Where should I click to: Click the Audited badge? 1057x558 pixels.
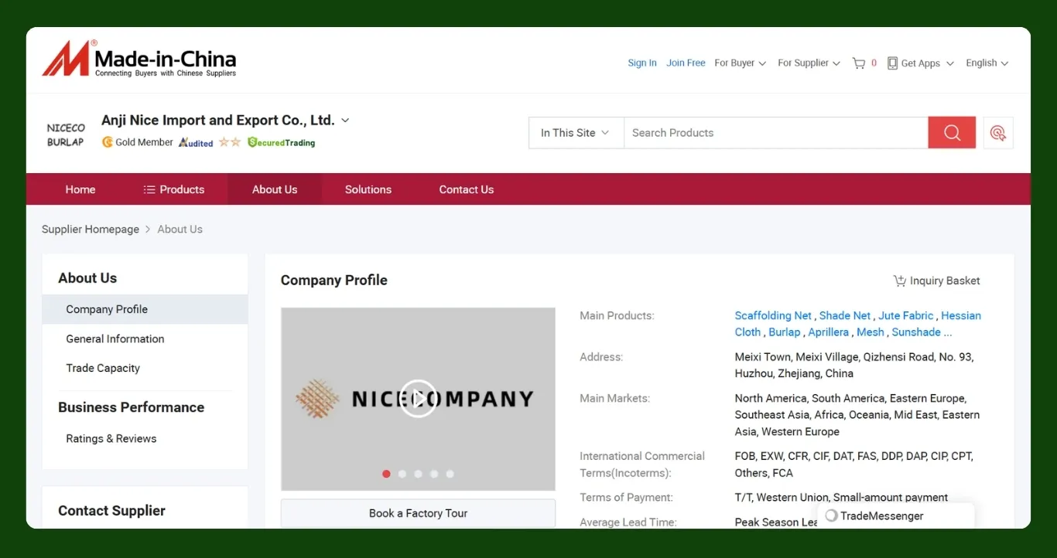[196, 142]
